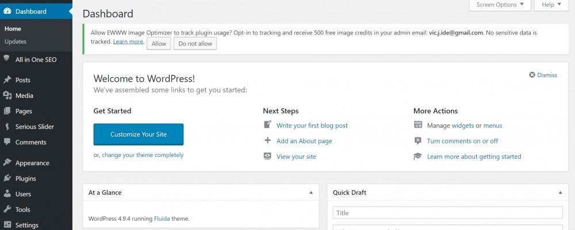The width and height of the screenshot is (575, 230).
Task: Click the Dashboard page heading
Action: [108, 14]
